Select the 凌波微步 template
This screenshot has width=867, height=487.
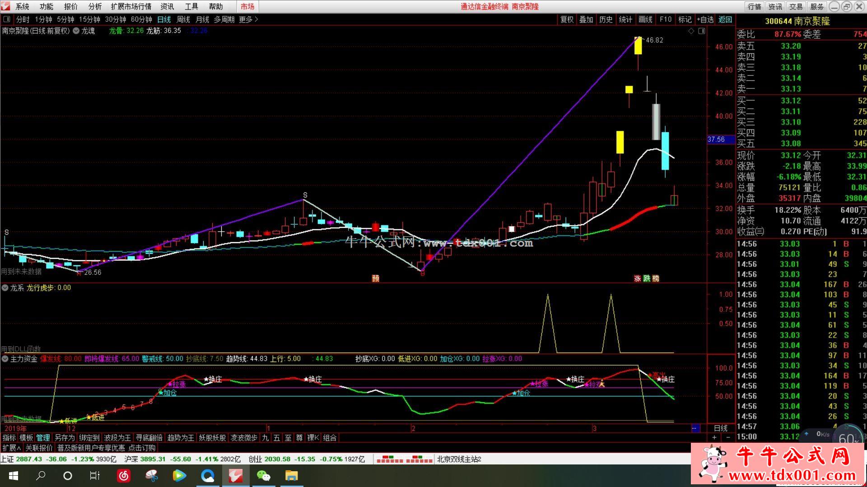(x=244, y=438)
